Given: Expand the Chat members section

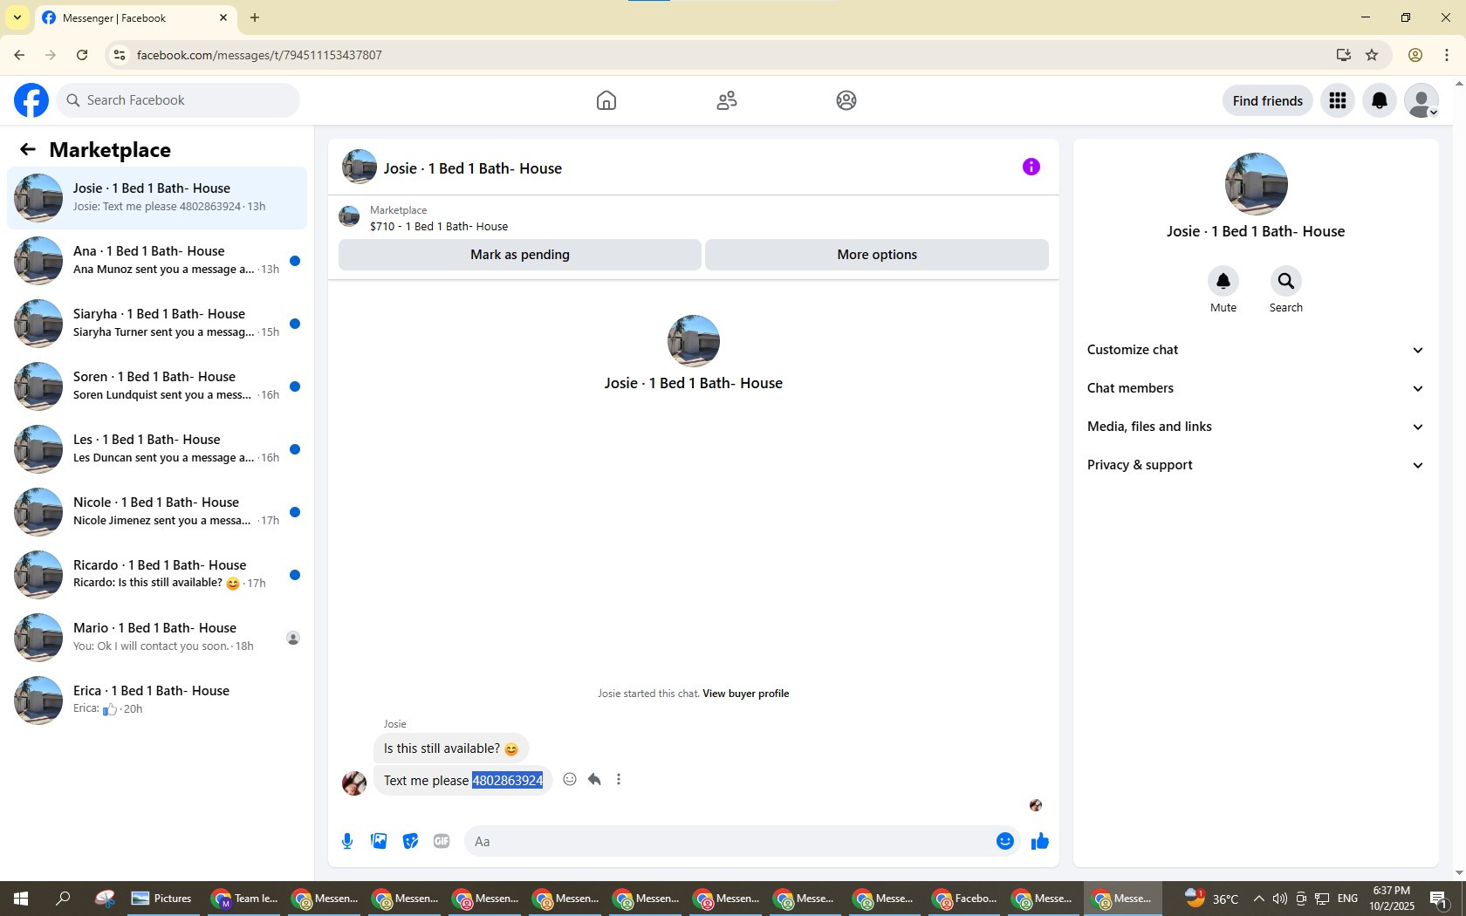Looking at the screenshot, I should [1256, 388].
